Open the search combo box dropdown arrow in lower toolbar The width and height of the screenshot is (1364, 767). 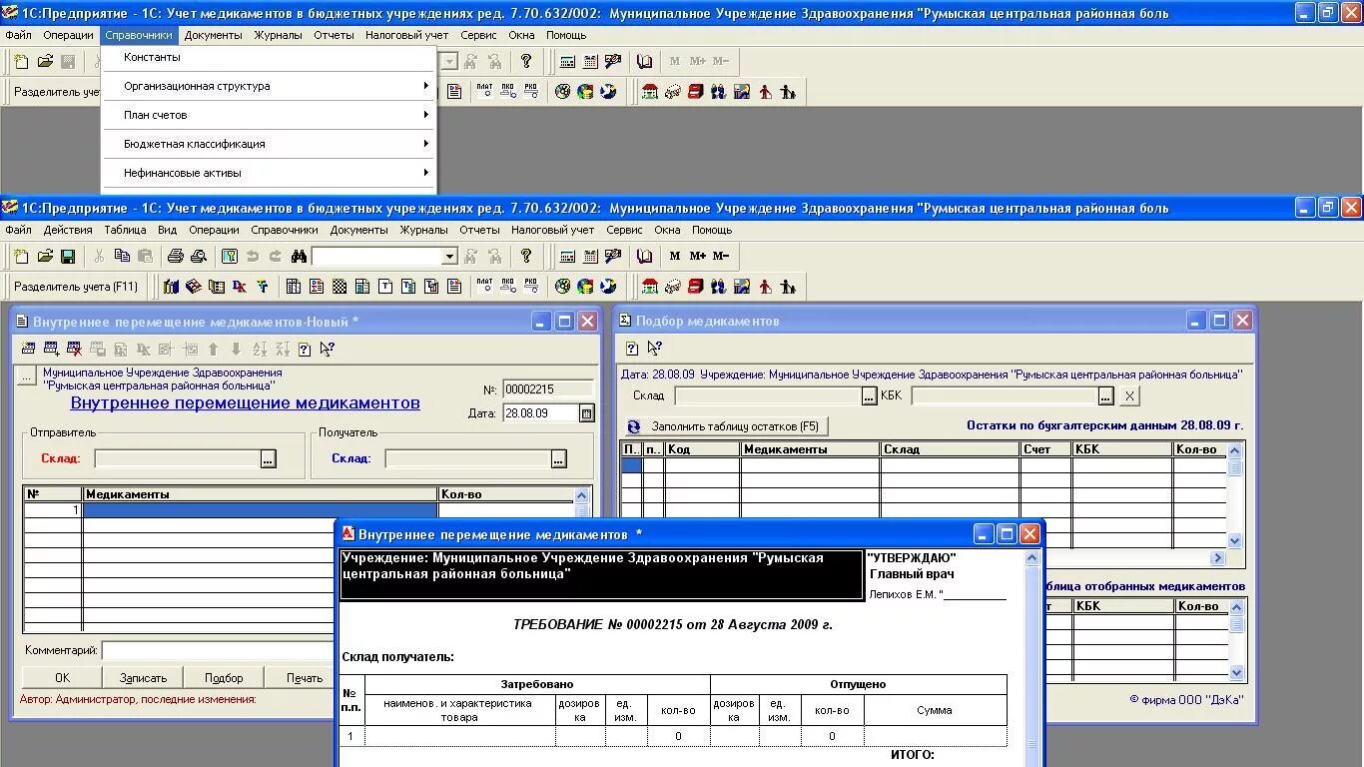tap(449, 257)
